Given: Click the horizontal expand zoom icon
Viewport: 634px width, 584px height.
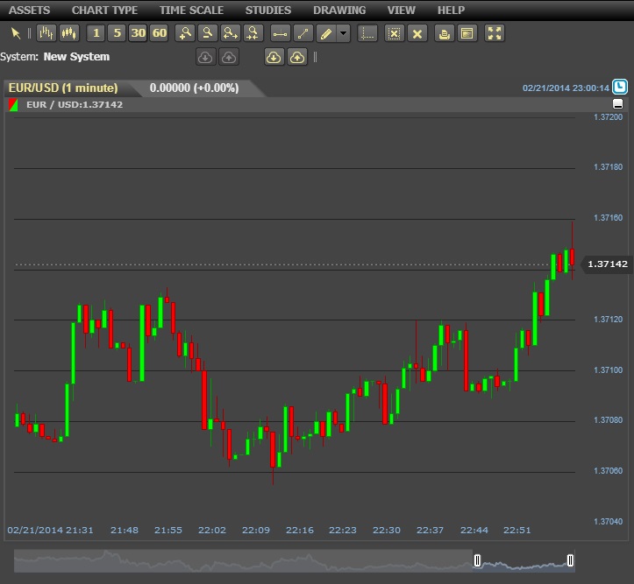Looking at the screenshot, I should pos(231,33).
